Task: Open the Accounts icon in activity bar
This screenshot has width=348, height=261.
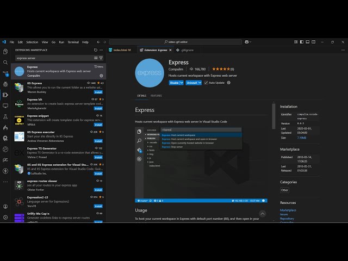Action: click(x=5, y=207)
